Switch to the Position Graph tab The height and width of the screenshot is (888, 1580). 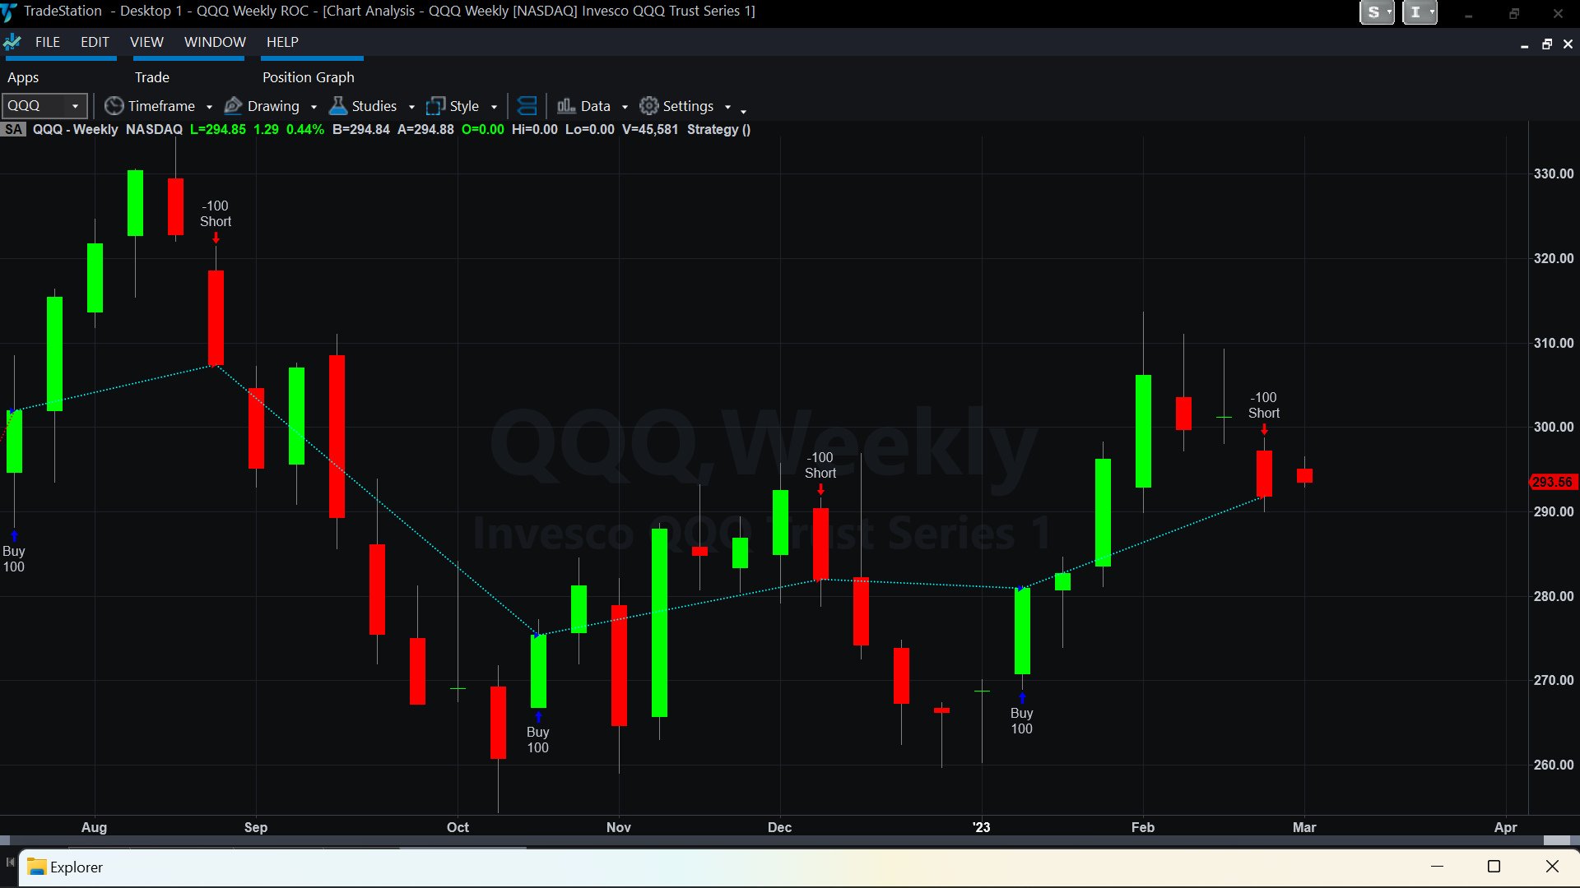click(308, 77)
